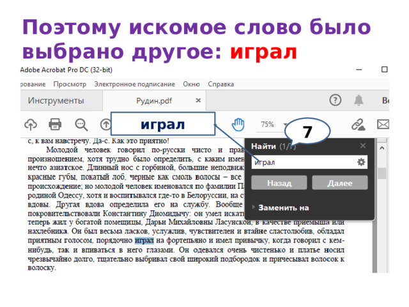Image resolution: width=409 pixels, height=307 pixels.
Task: Click the Далее button
Action: (x=340, y=183)
